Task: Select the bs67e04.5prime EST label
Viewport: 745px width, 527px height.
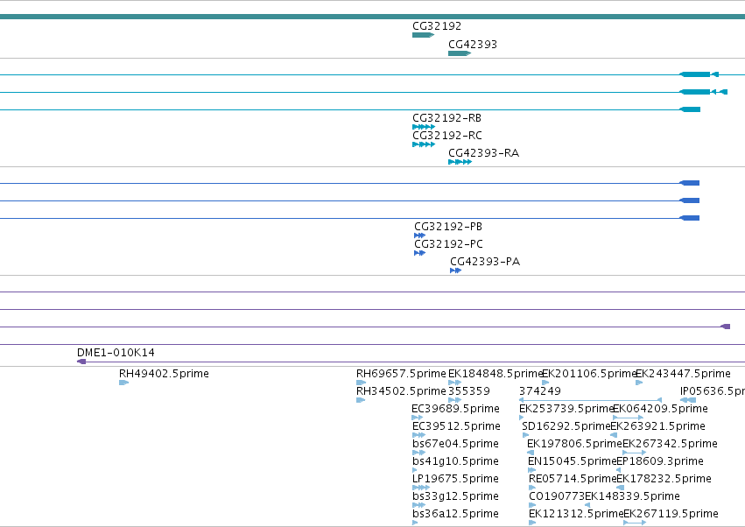Action: 455,444
